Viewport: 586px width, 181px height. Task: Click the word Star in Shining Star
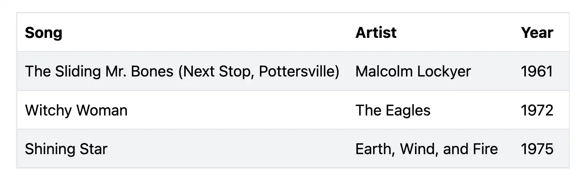coord(93,149)
